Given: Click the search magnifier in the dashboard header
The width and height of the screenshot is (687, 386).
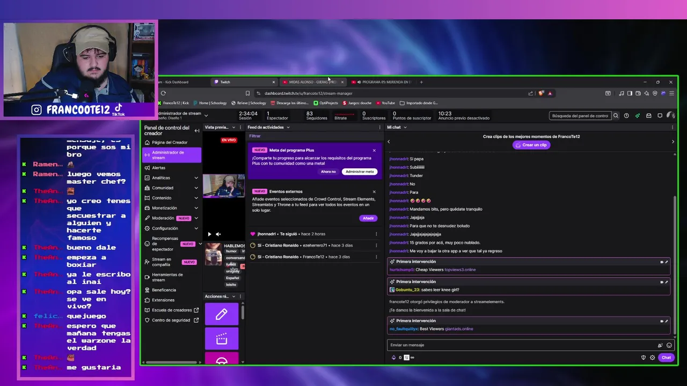Looking at the screenshot, I should tap(616, 116).
